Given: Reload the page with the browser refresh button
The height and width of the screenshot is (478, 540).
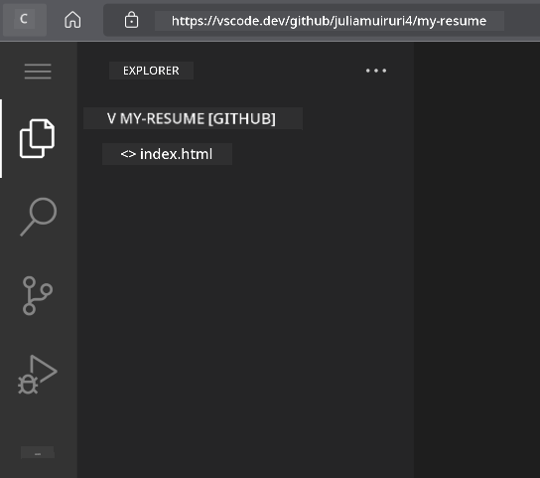Looking at the screenshot, I should [24, 19].
